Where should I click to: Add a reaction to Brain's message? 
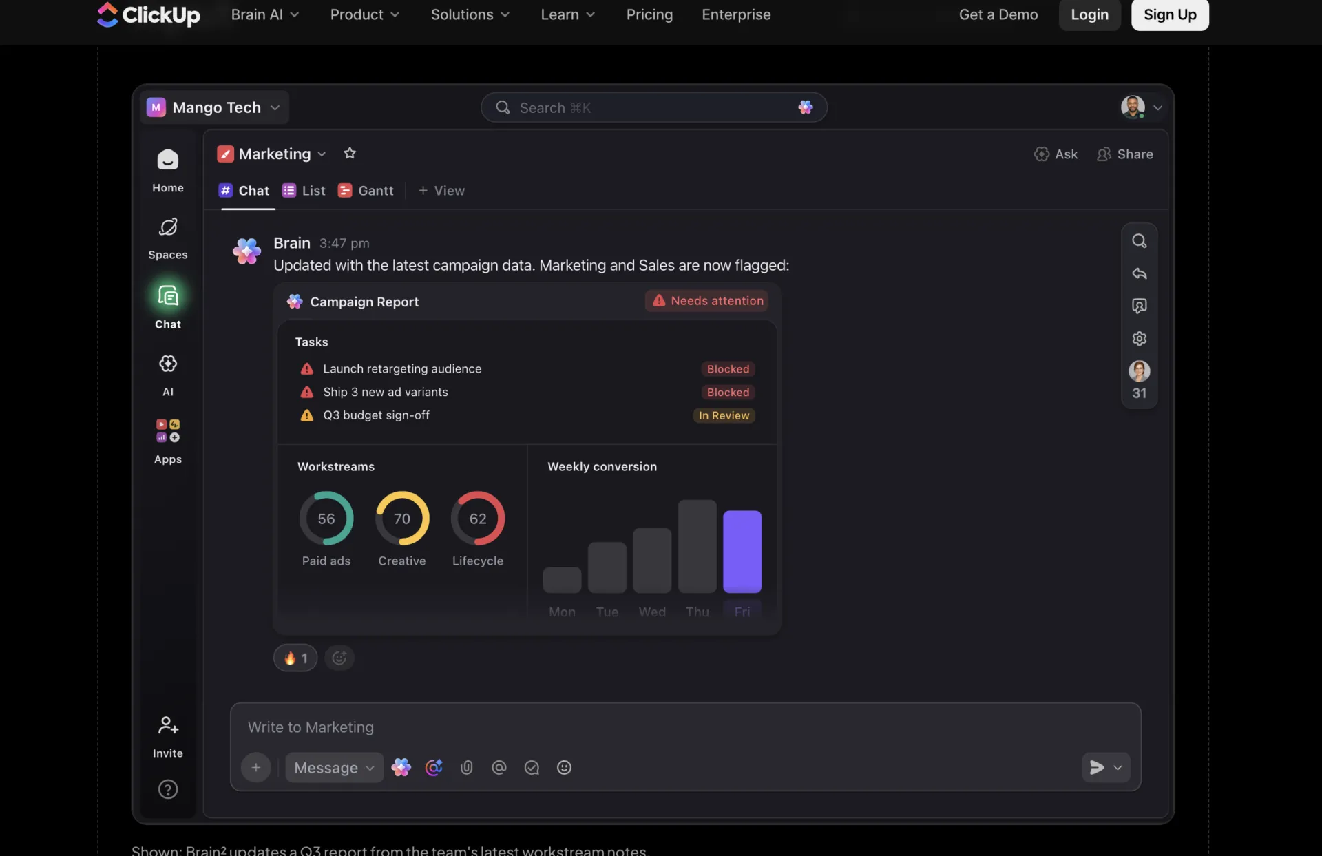pos(339,658)
